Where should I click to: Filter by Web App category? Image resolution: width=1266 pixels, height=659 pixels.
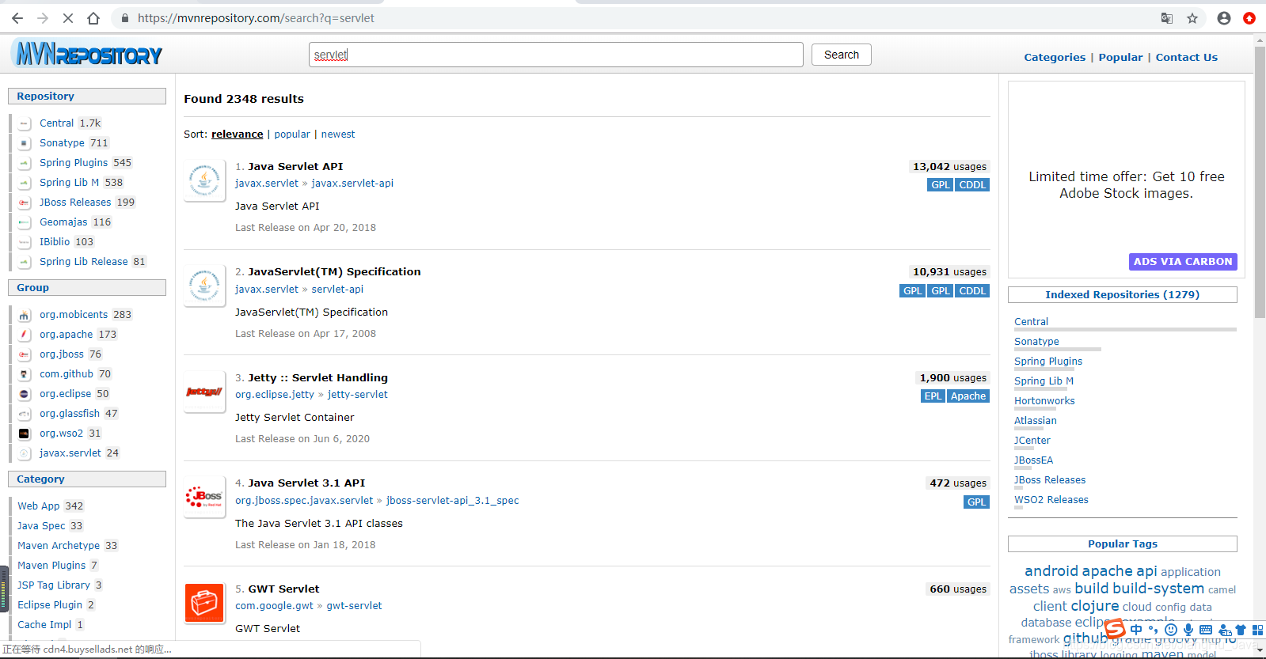pos(39,506)
